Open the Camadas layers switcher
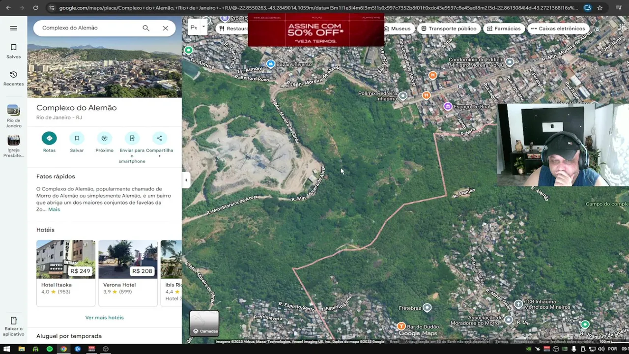 (204, 323)
